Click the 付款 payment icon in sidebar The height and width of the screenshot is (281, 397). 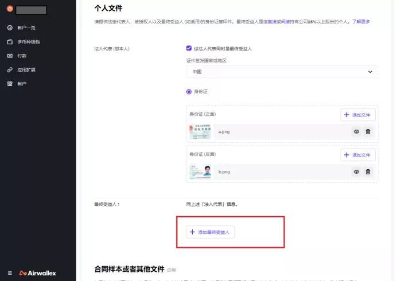click(x=10, y=56)
